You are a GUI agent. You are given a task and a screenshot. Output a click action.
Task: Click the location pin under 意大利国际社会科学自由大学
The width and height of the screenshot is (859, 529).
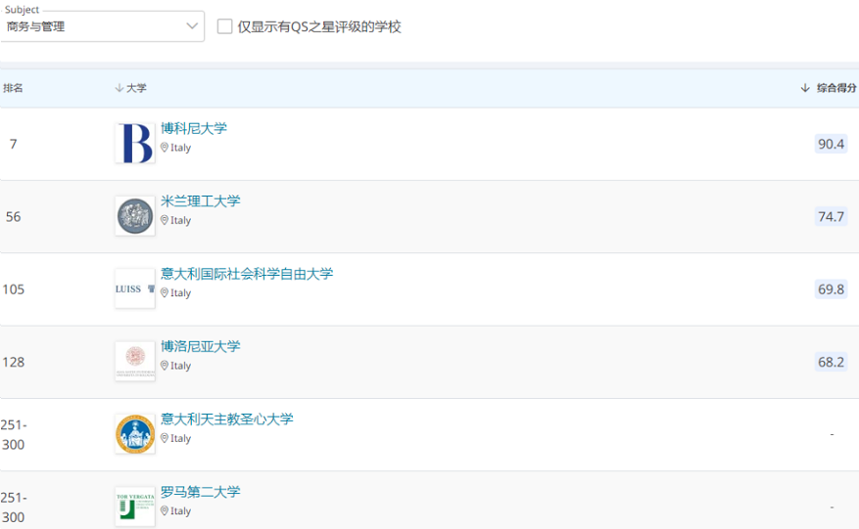tap(165, 293)
